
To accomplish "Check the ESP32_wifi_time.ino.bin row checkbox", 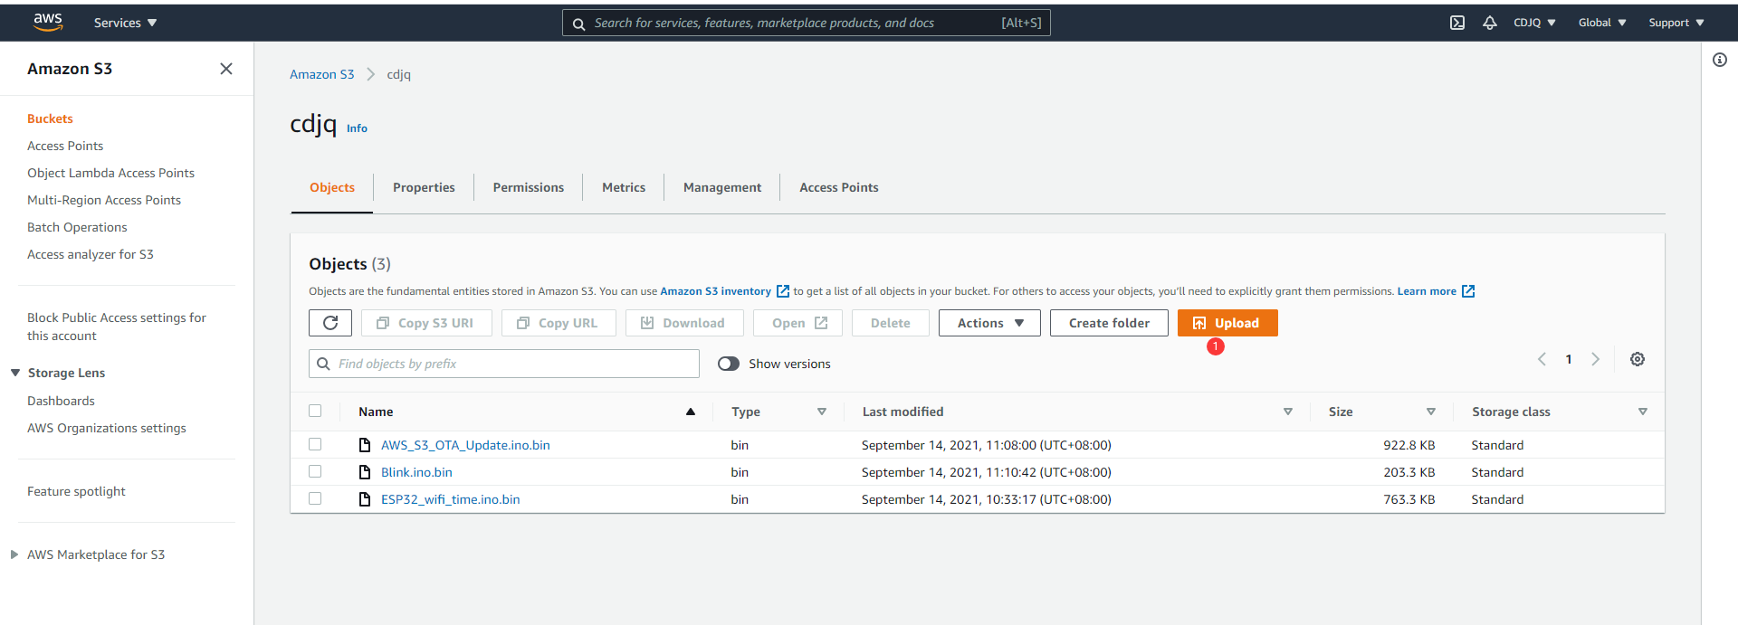I will point(315,498).
